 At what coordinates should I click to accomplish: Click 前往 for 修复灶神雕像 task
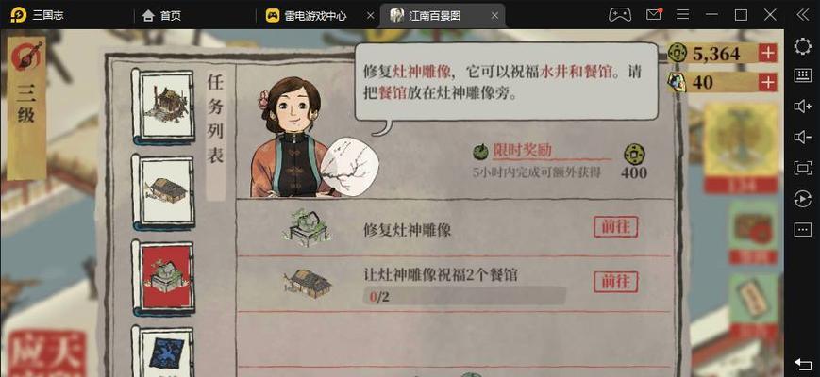click(x=615, y=227)
